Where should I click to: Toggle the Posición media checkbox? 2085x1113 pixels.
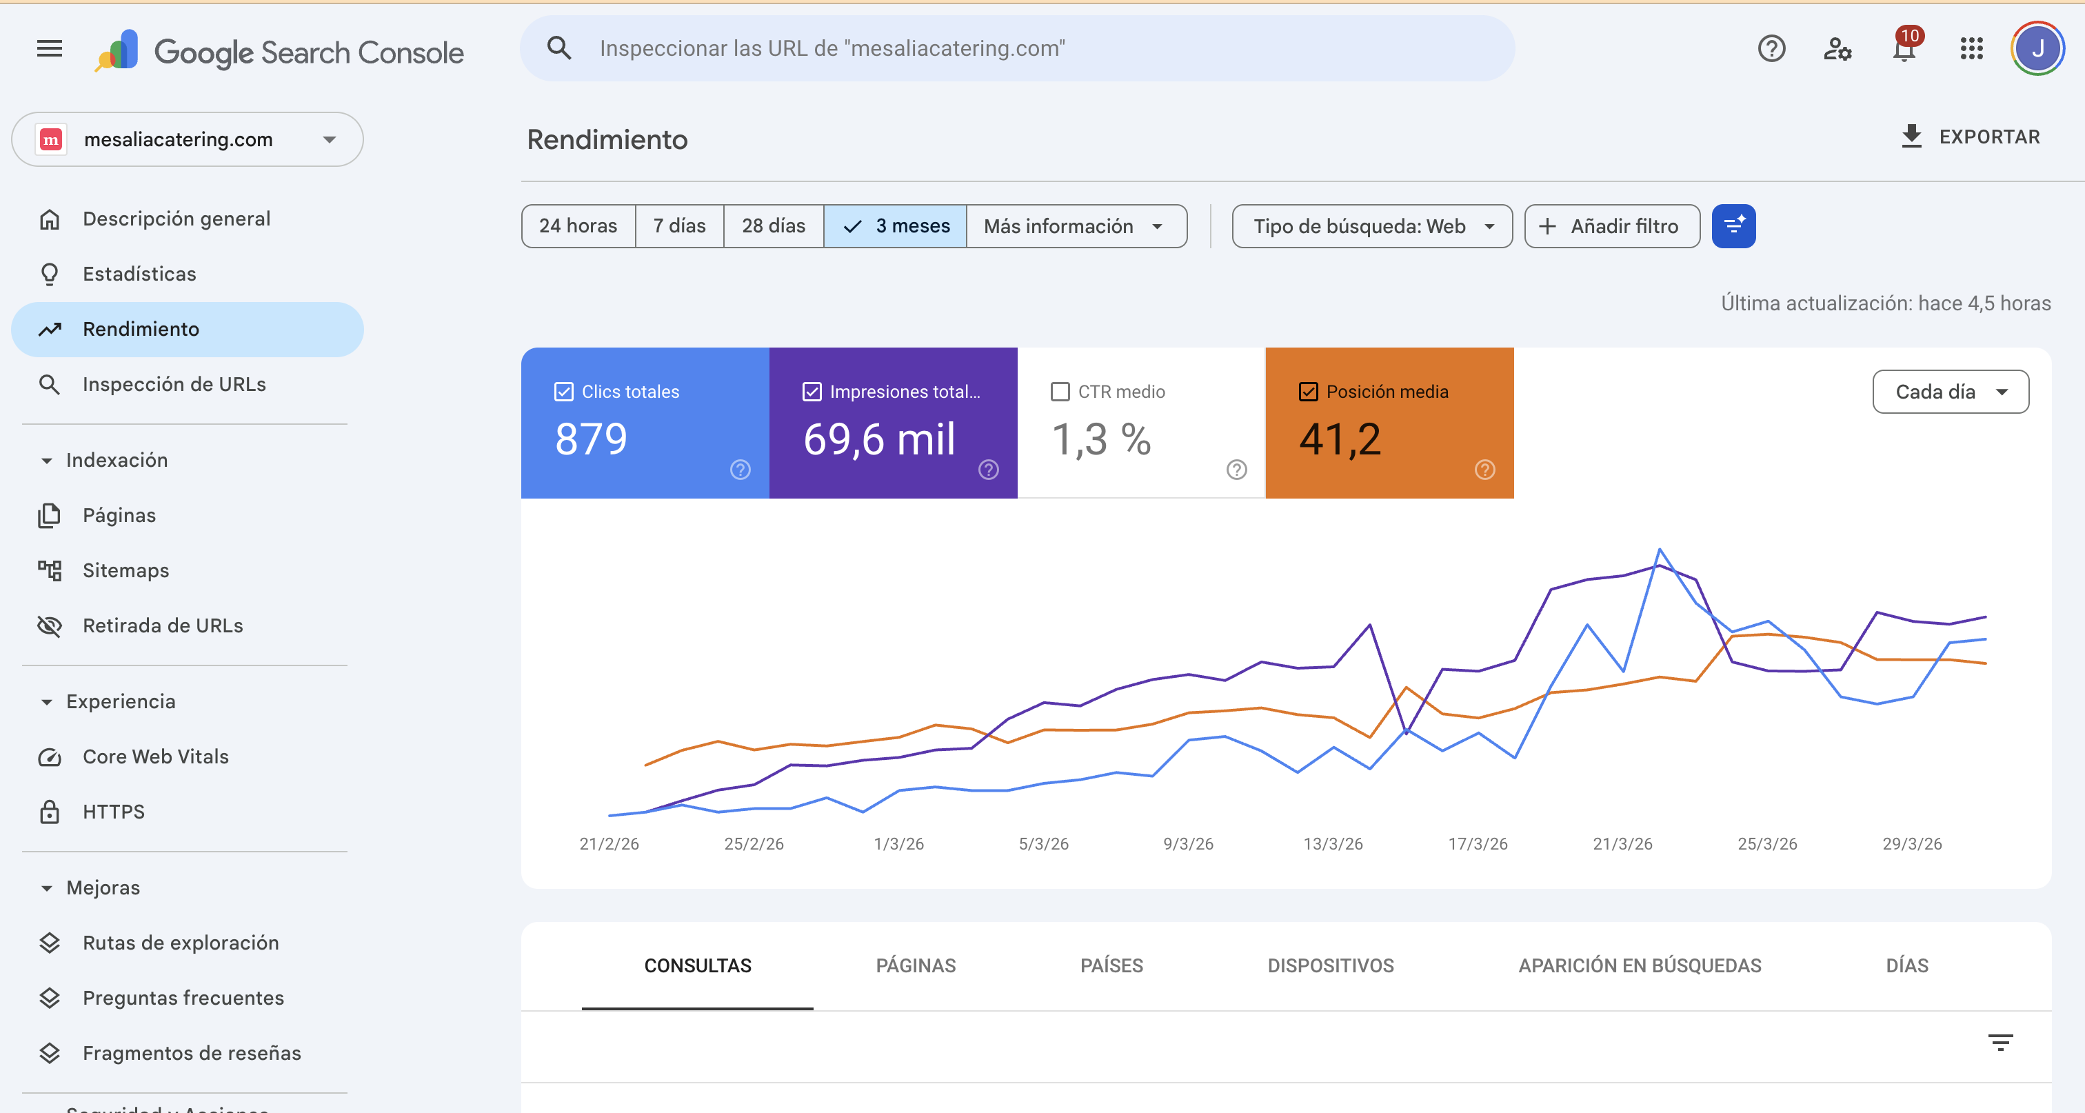(x=1308, y=392)
